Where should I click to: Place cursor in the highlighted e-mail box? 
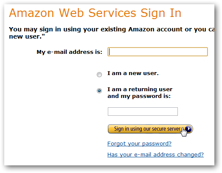coord(157,52)
